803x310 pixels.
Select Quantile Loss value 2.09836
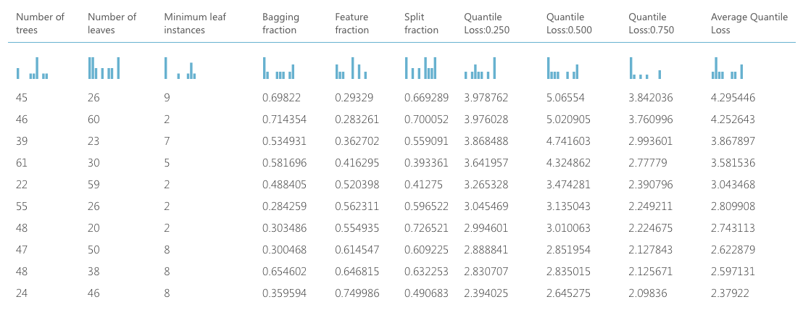(x=647, y=293)
